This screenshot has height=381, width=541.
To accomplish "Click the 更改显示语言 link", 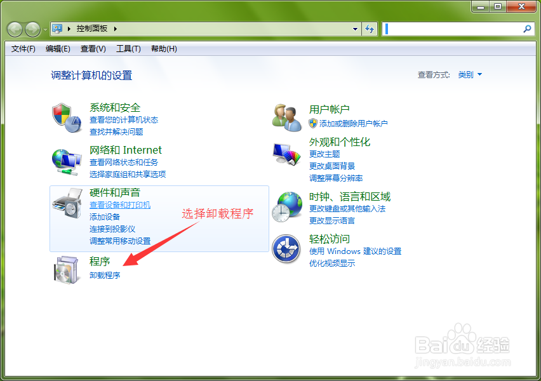I will coord(332,221).
